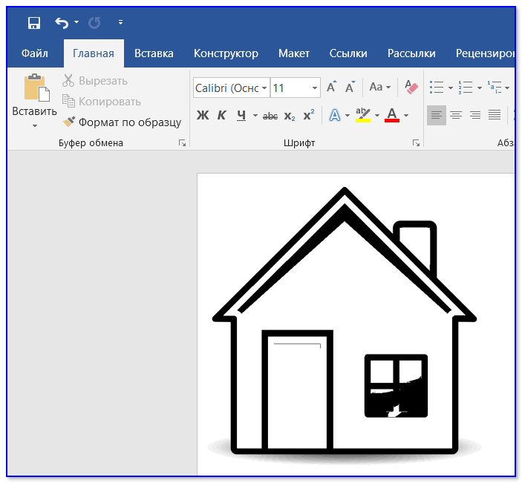Screen dimensions: 522x483
Task: Apply the red font color swatch
Action: (392, 115)
